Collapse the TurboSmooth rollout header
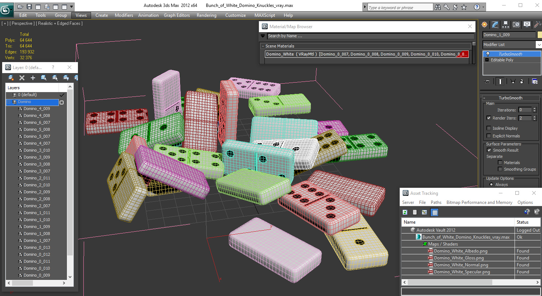542x296 pixels. coord(511,98)
